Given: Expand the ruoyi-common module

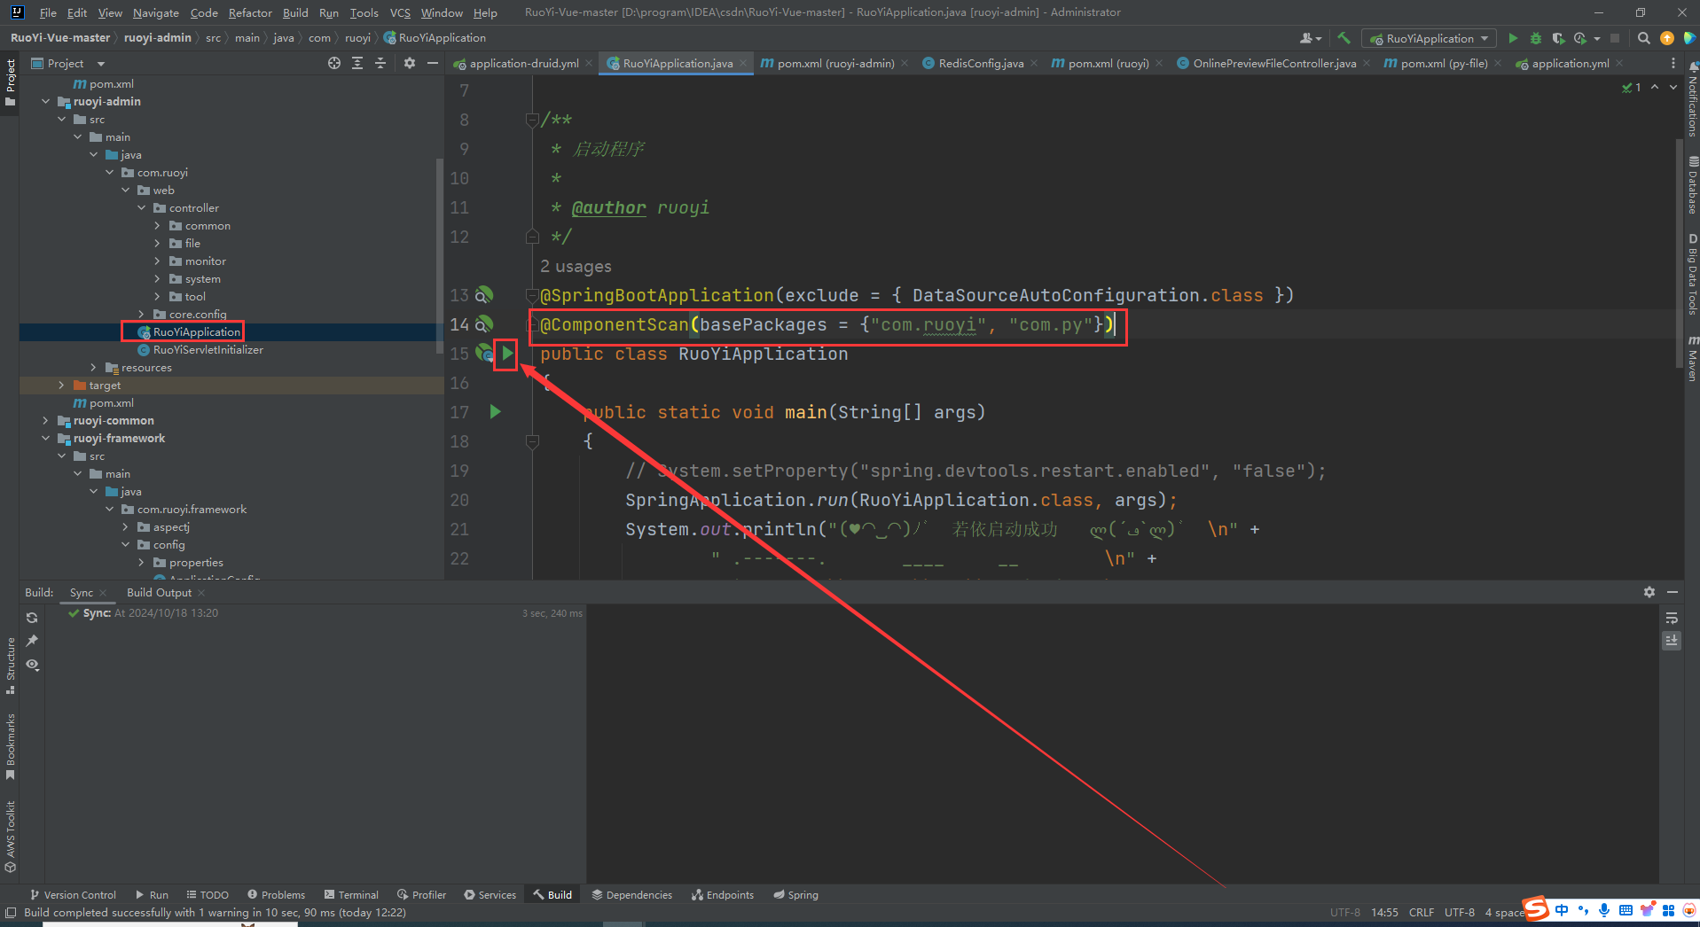Looking at the screenshot, I should click(x=46, y=420).
